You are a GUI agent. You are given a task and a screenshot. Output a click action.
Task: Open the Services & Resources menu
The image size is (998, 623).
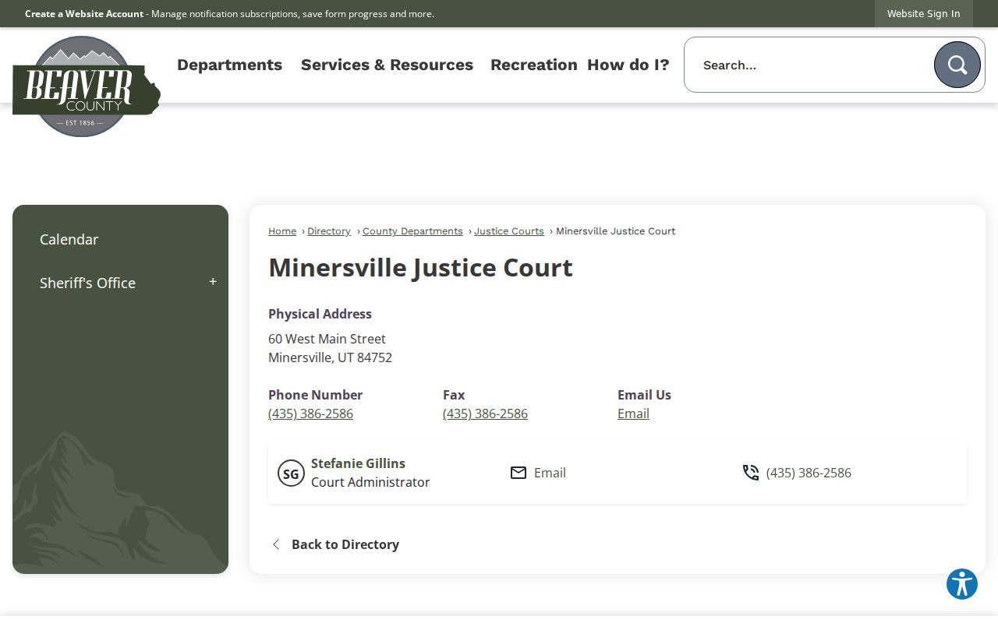[x=387, y=65]
